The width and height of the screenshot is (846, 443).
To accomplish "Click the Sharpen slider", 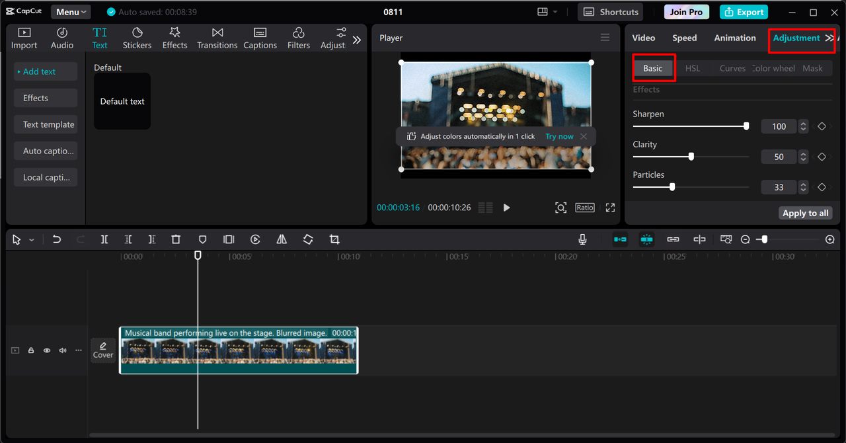I will pos(691,126).
